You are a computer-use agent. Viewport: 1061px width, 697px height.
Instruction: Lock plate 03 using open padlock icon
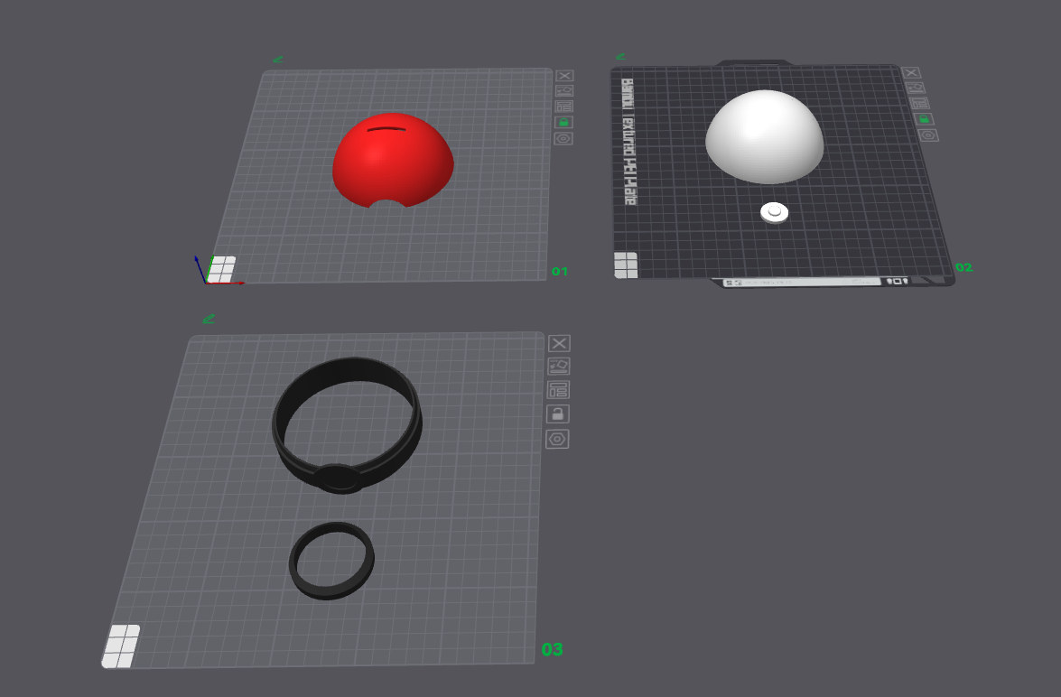(557, 414)
